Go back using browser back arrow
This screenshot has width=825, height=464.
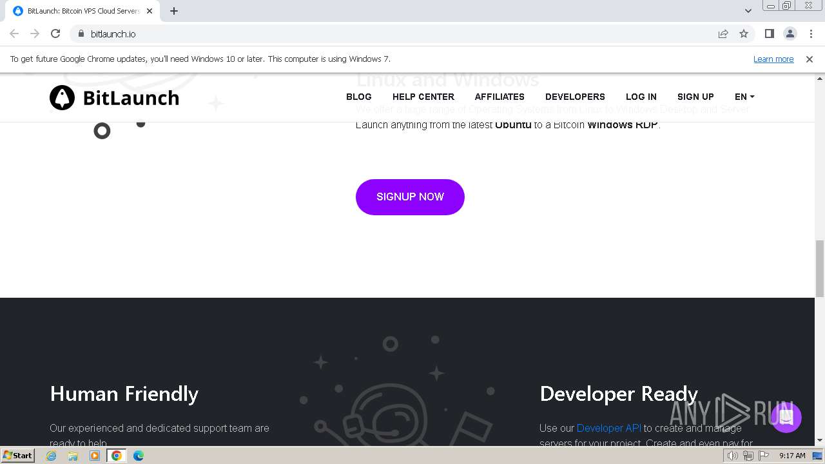[x=14, y=34]
